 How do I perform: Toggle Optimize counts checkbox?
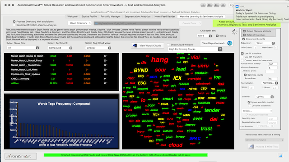coord(245,75)
